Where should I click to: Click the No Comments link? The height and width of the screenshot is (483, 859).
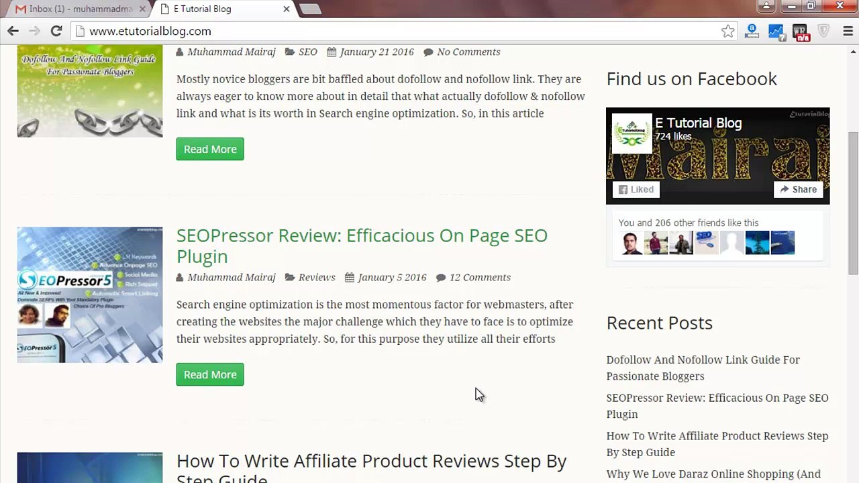[x=468, y=52]
